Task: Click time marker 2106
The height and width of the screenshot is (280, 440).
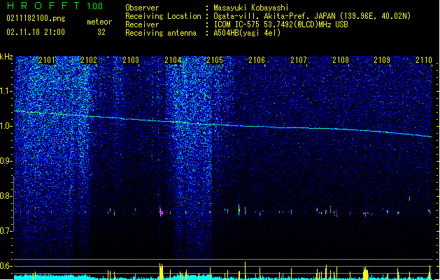Action: [257, 60]
